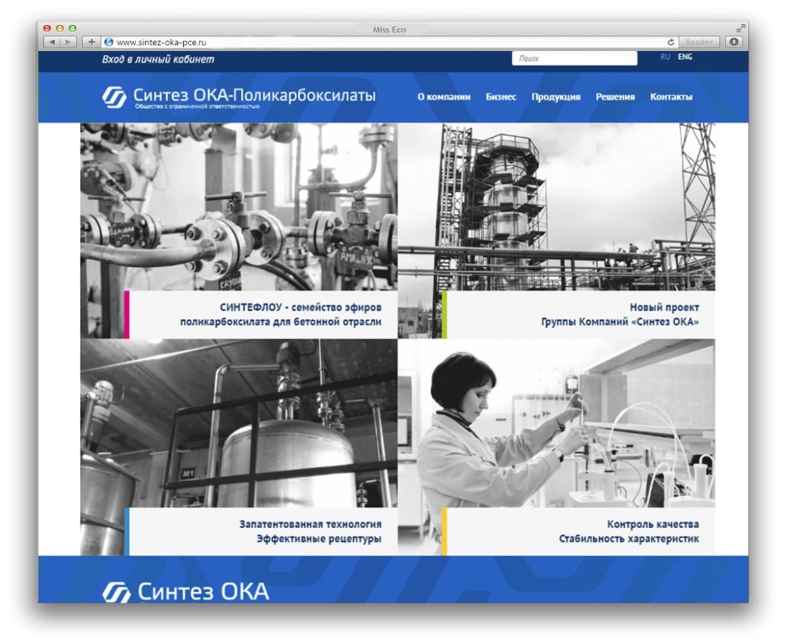Click the Синтез ОКА footer logo
This screenshot has width=785, height=640.
[x=186, y=591]
